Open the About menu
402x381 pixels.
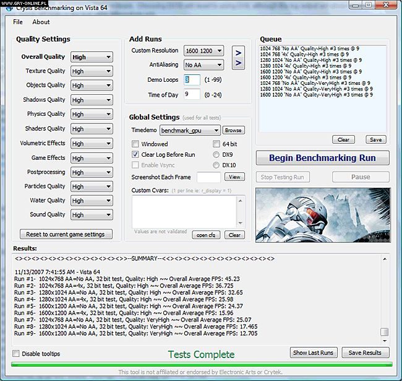point(41,22)
